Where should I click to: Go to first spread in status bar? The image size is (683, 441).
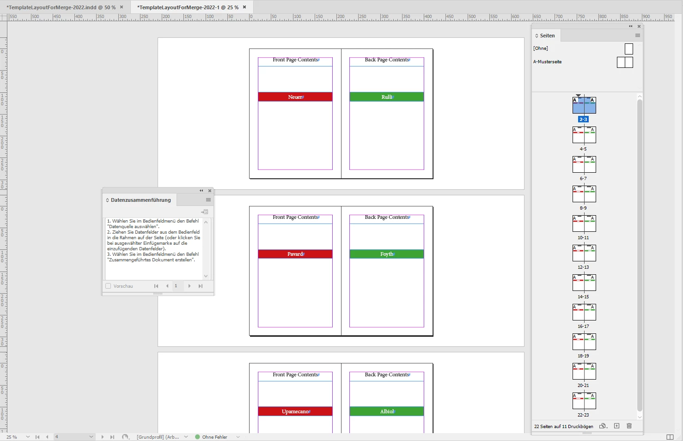[37, 437]
